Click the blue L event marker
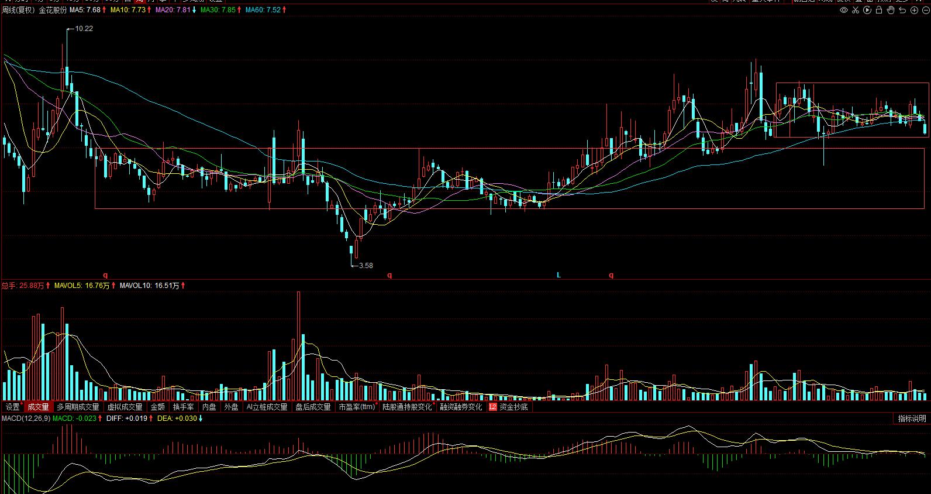 coord(558,275)
